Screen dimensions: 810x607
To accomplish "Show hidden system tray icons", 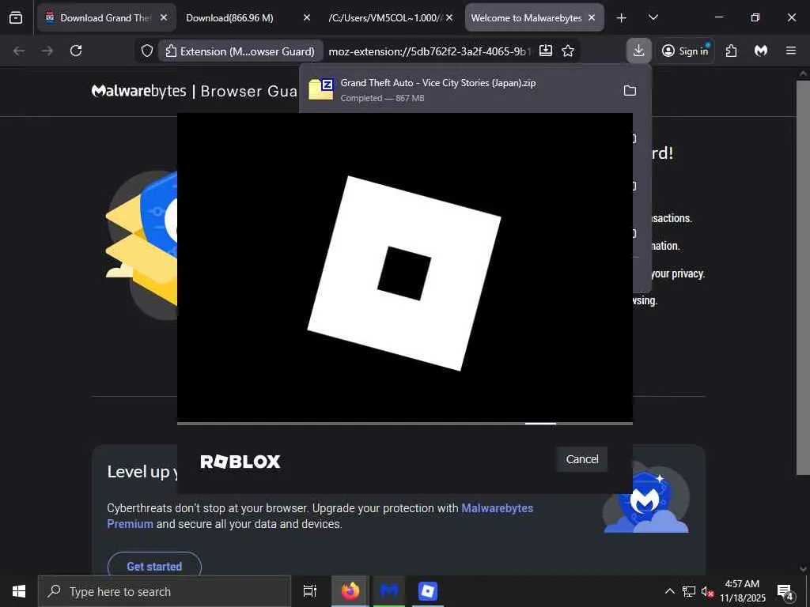I will (x=669, y=591).
